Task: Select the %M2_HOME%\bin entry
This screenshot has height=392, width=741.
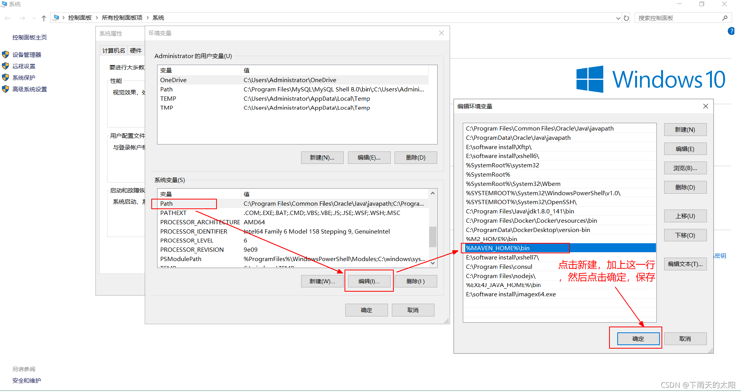Action: coord(559,239)
